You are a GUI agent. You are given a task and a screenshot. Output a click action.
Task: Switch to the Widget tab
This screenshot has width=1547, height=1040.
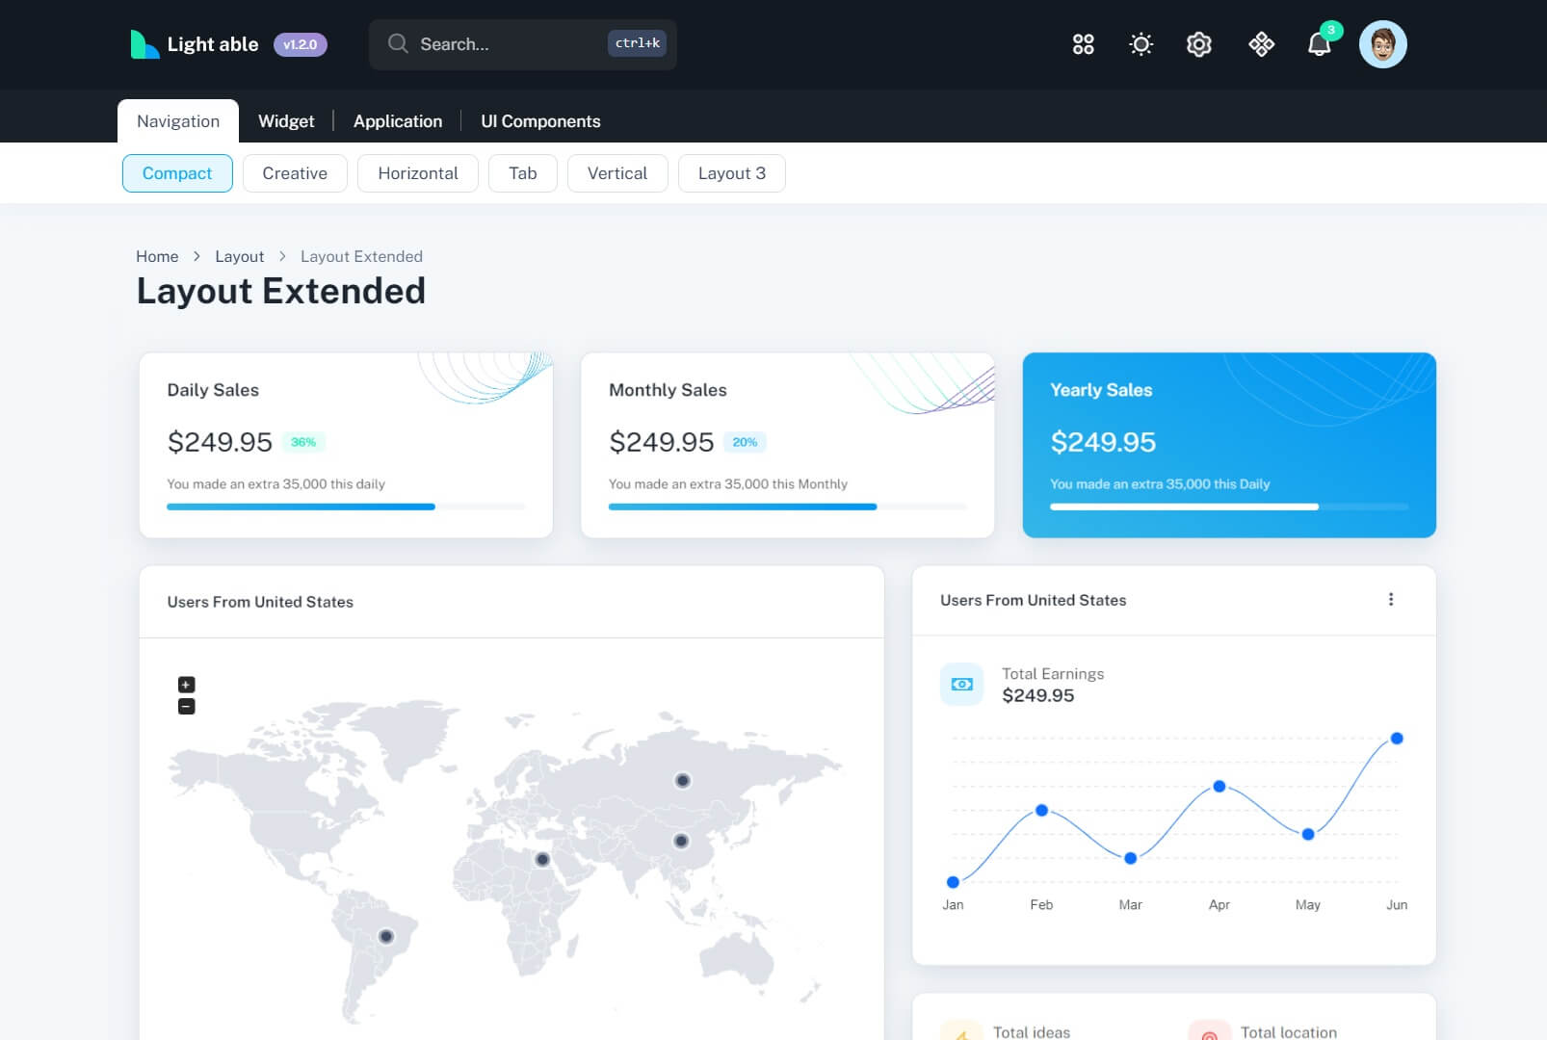[286, 121]
